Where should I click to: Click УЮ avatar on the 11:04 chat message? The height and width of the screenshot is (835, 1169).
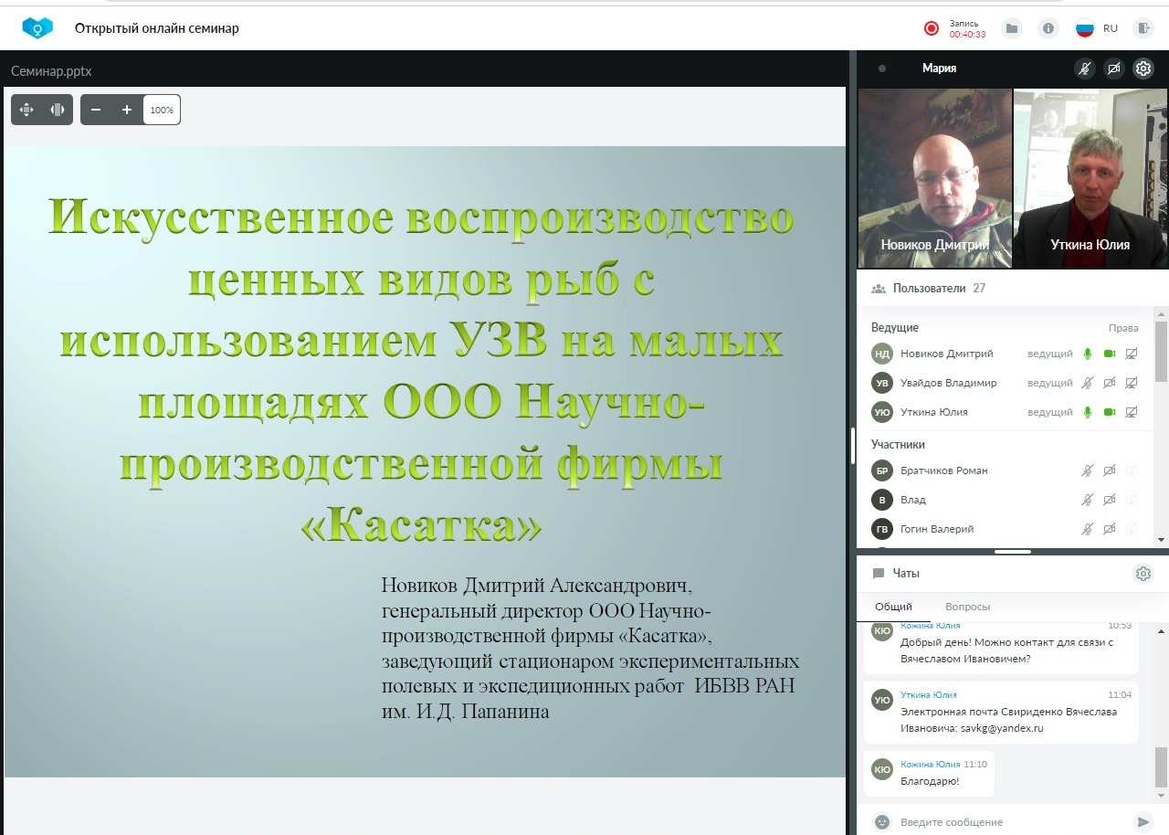882,701
